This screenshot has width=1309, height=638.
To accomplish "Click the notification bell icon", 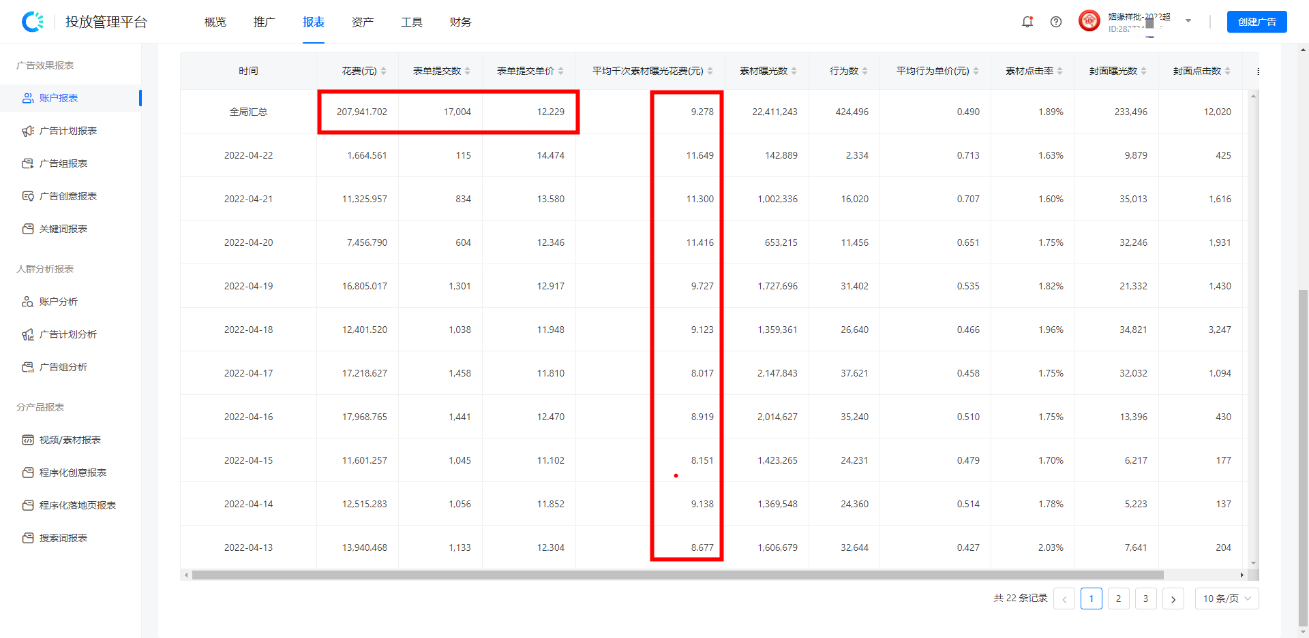I will coord(1027,22).
